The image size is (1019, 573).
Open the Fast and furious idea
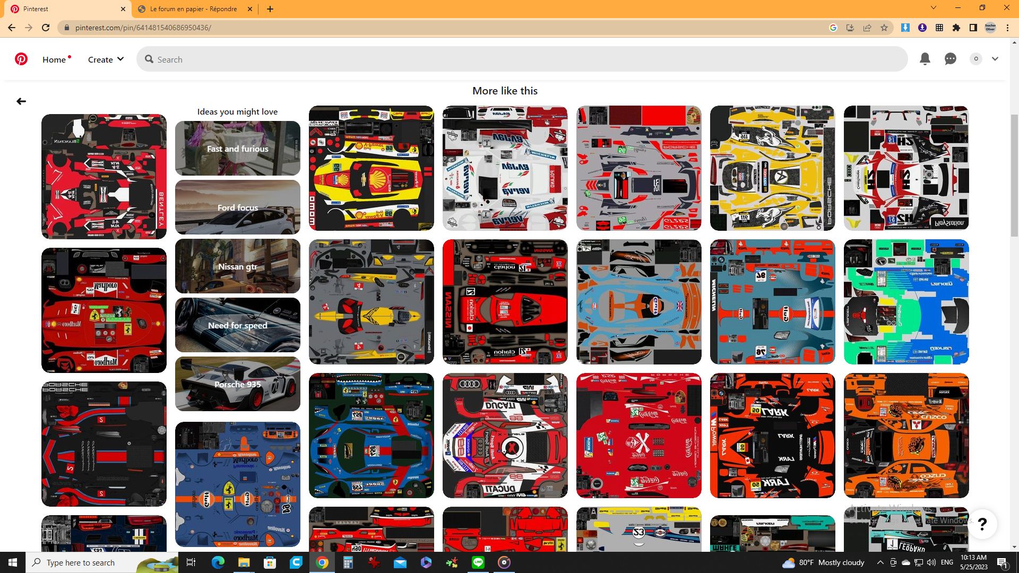point(237,149)
